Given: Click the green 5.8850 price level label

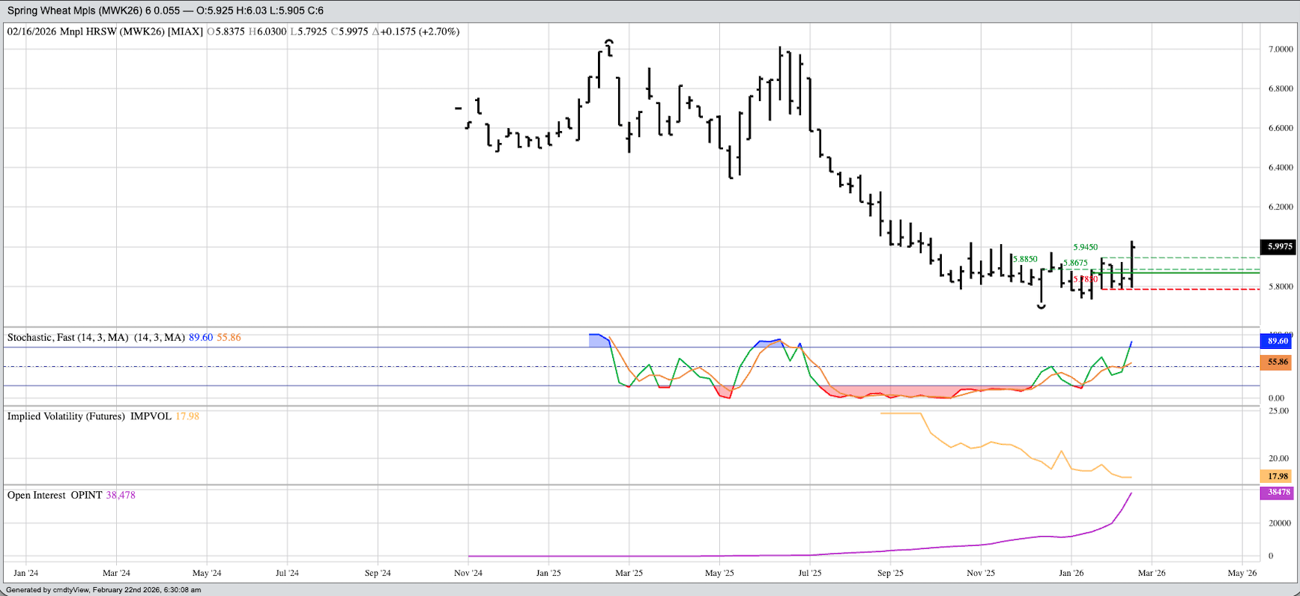Looking at the screenshot, I should click(x=1025, y=259).
